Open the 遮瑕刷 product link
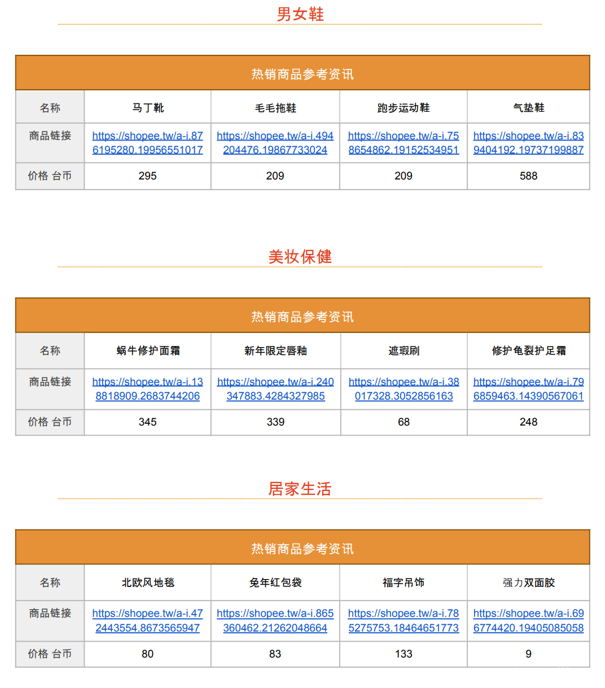Viewport: 605px width, 688px height. pyautogui.click(x=404, y=389)
